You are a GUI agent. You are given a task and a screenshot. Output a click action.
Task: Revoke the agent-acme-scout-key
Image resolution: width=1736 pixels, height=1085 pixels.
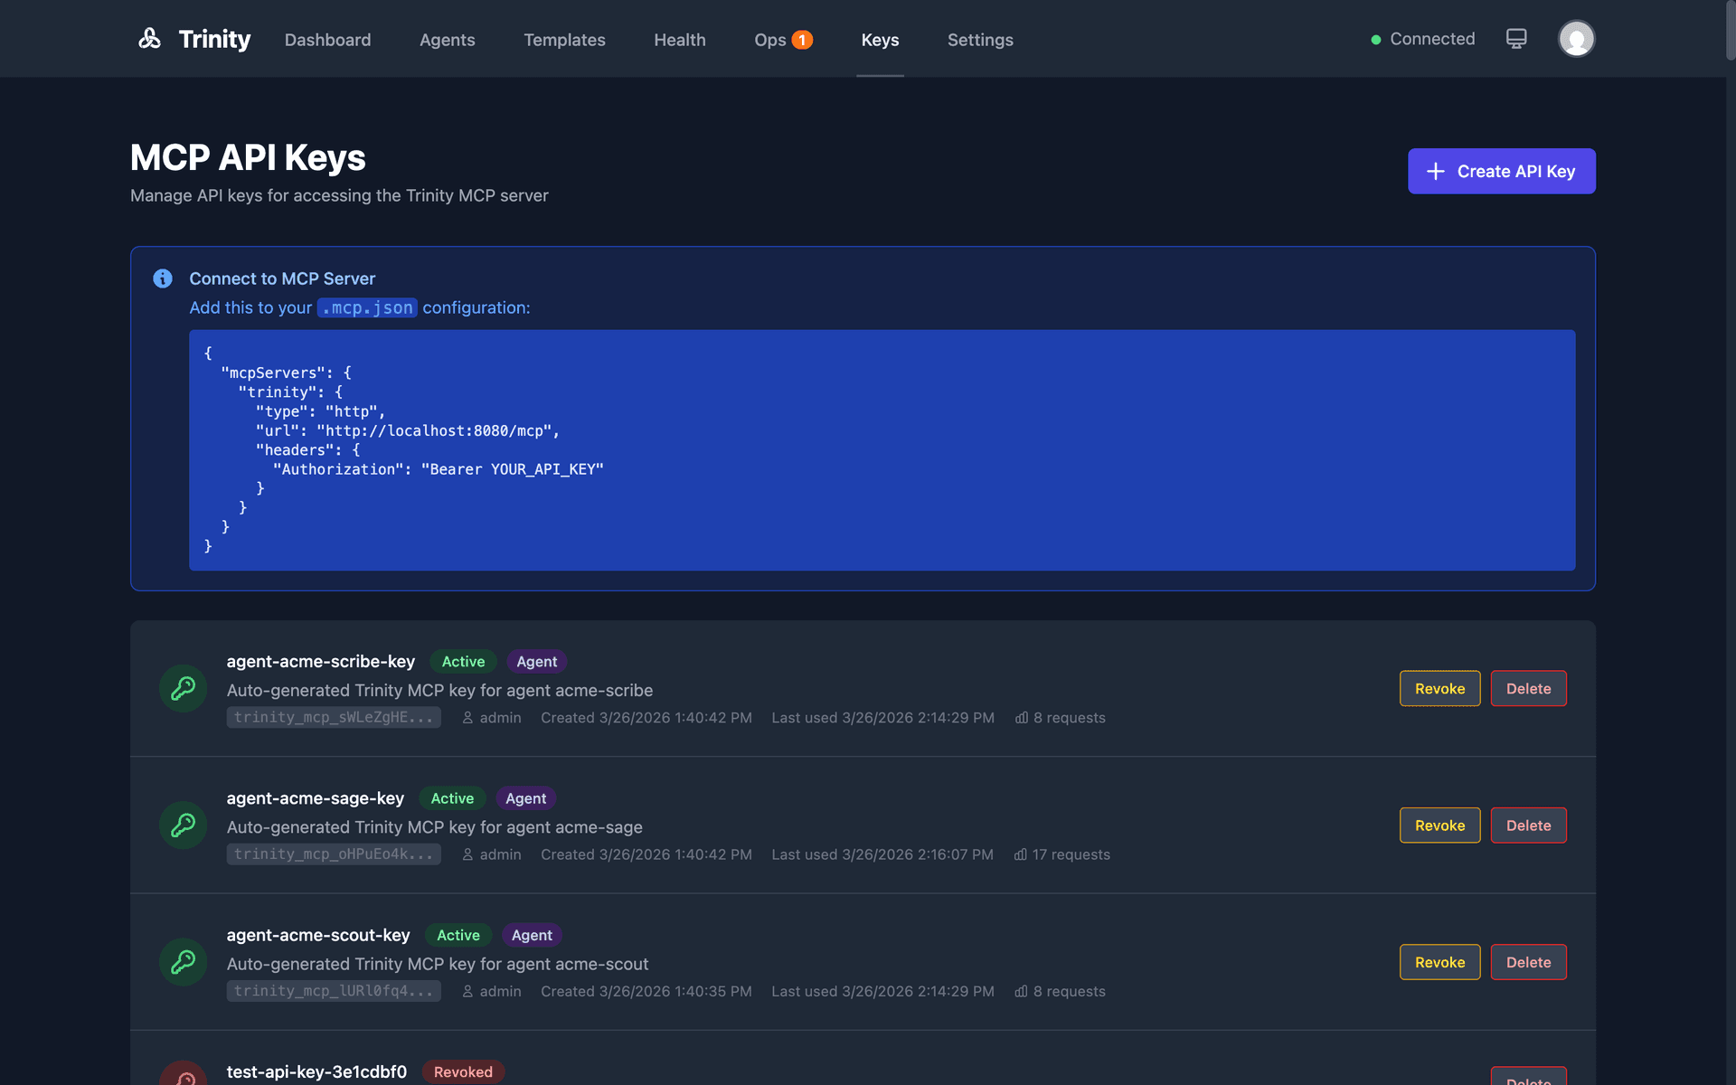click(x=1439, y=962)
